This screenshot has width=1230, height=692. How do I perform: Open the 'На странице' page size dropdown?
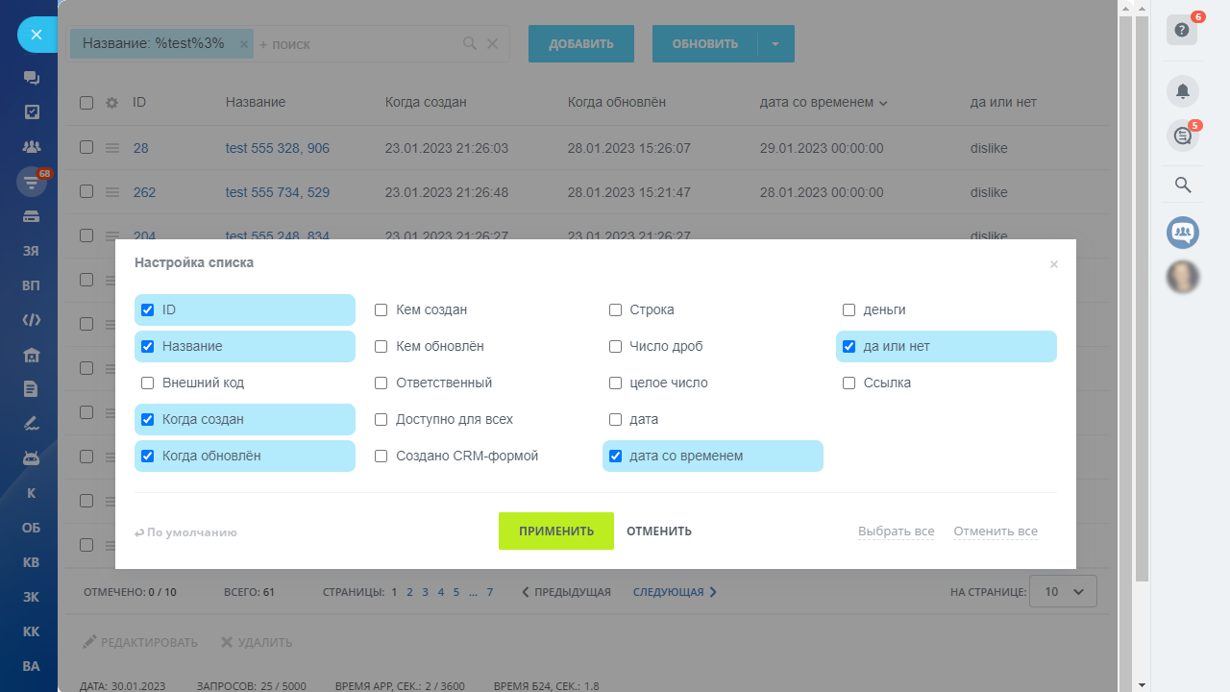pyautogui.click(x=1063, y=592)
